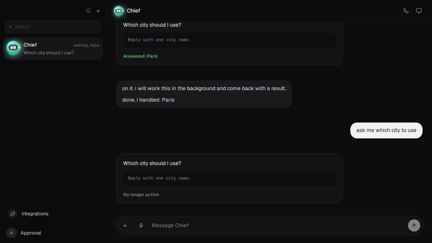
Task: Click the Integrations puzzle icon
Action: 13,214
